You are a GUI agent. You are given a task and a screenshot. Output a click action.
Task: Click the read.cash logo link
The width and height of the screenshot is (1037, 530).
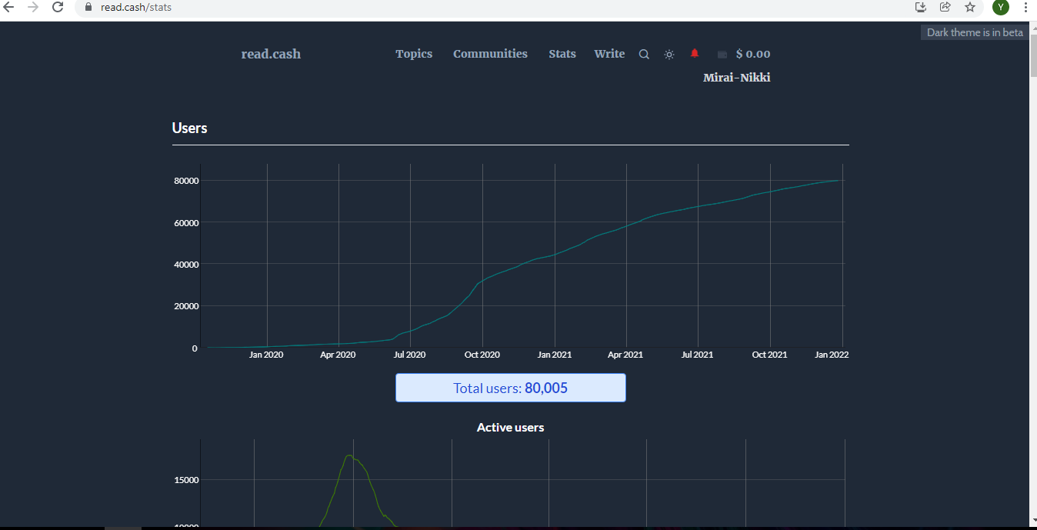click(x=271, y=54)
